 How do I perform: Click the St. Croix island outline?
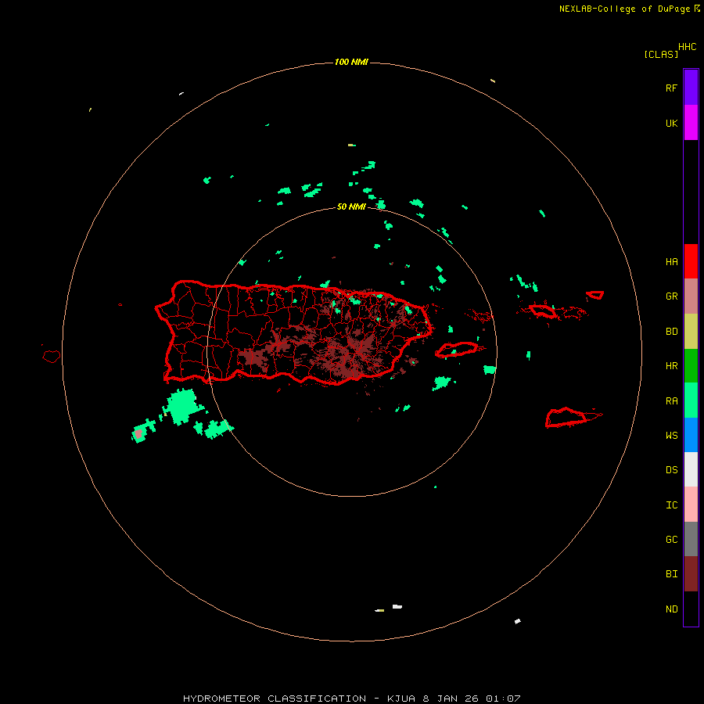click(x=566, y=418)
